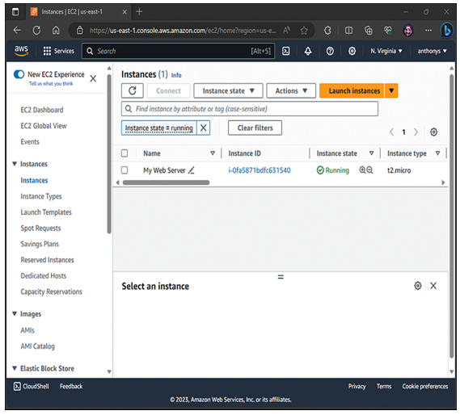The height and width of the screenshot is (415, 460).
Task: Open instance i-0fa5871bdfc631540 link
Action: (260, 170)
